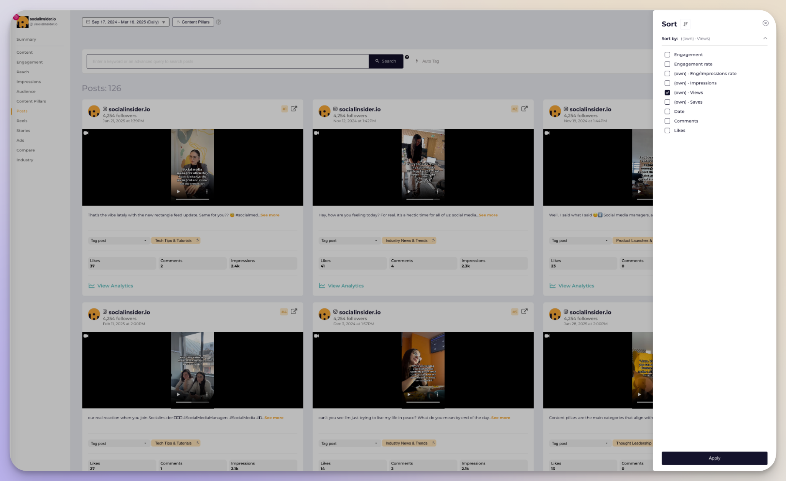This screenshot has width=786, height=481.
Task: Click video progress bar of Nov 12 post
Action: 423,199
